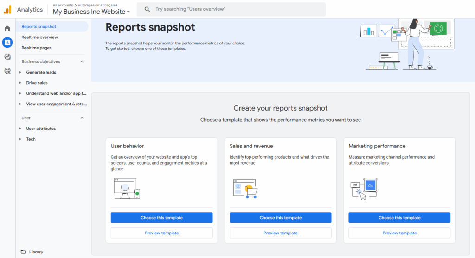
Task: Preview the Marketing performance template
Action: 399,233
